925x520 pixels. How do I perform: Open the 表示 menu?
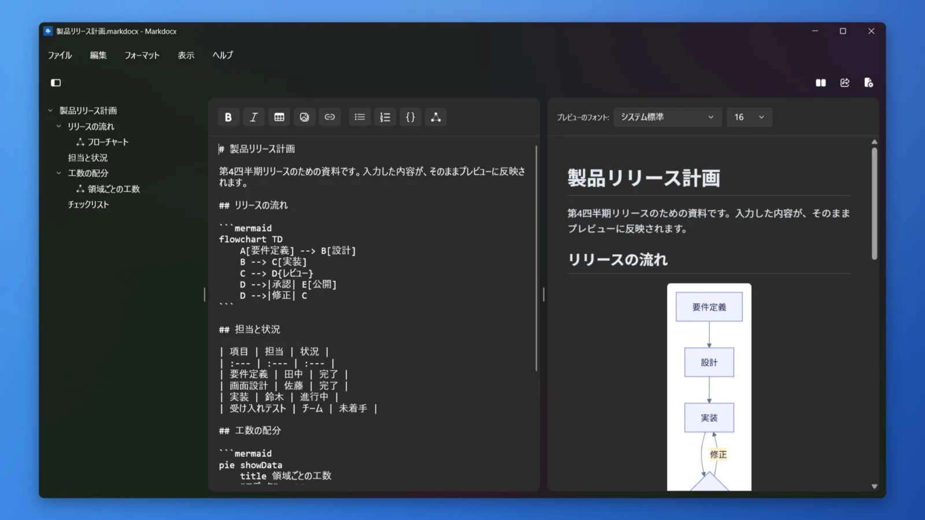pyautogui.click(x=186, y=55)
